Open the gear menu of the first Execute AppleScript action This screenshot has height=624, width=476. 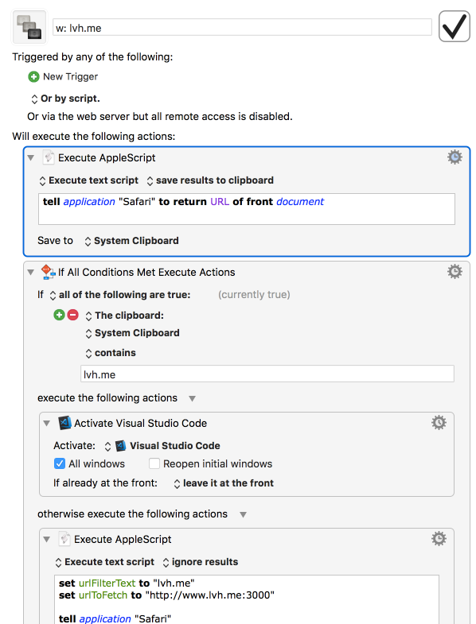click(x=455, y=157)
